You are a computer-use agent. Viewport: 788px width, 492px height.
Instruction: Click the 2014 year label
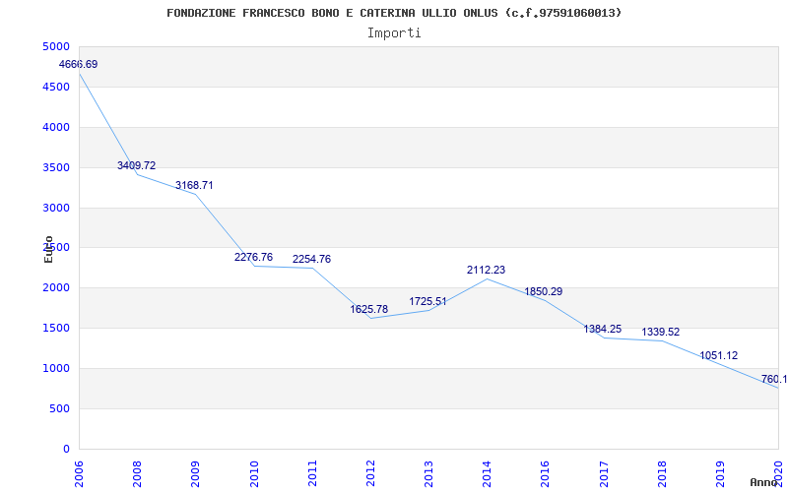click(x=487, y=474)
